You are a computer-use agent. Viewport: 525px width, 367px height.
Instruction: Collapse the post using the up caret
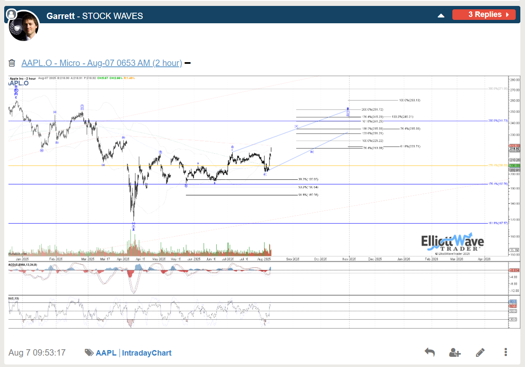pyautogui.click(x=441, y=15)
